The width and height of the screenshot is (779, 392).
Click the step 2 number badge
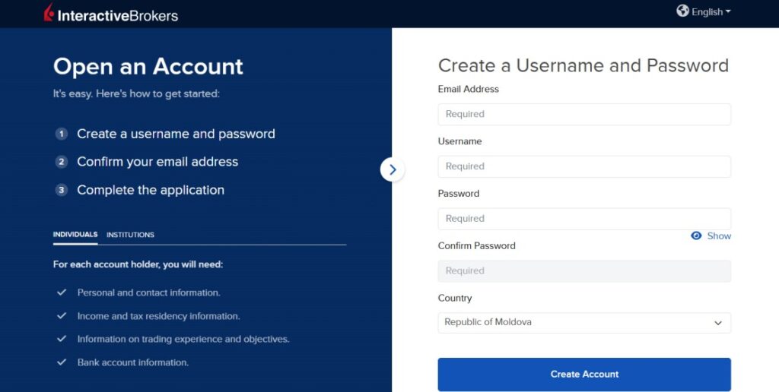[x=61, y=162]
